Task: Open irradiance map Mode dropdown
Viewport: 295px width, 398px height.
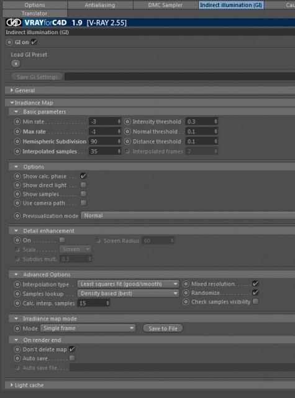Action: tap(88, 328)
